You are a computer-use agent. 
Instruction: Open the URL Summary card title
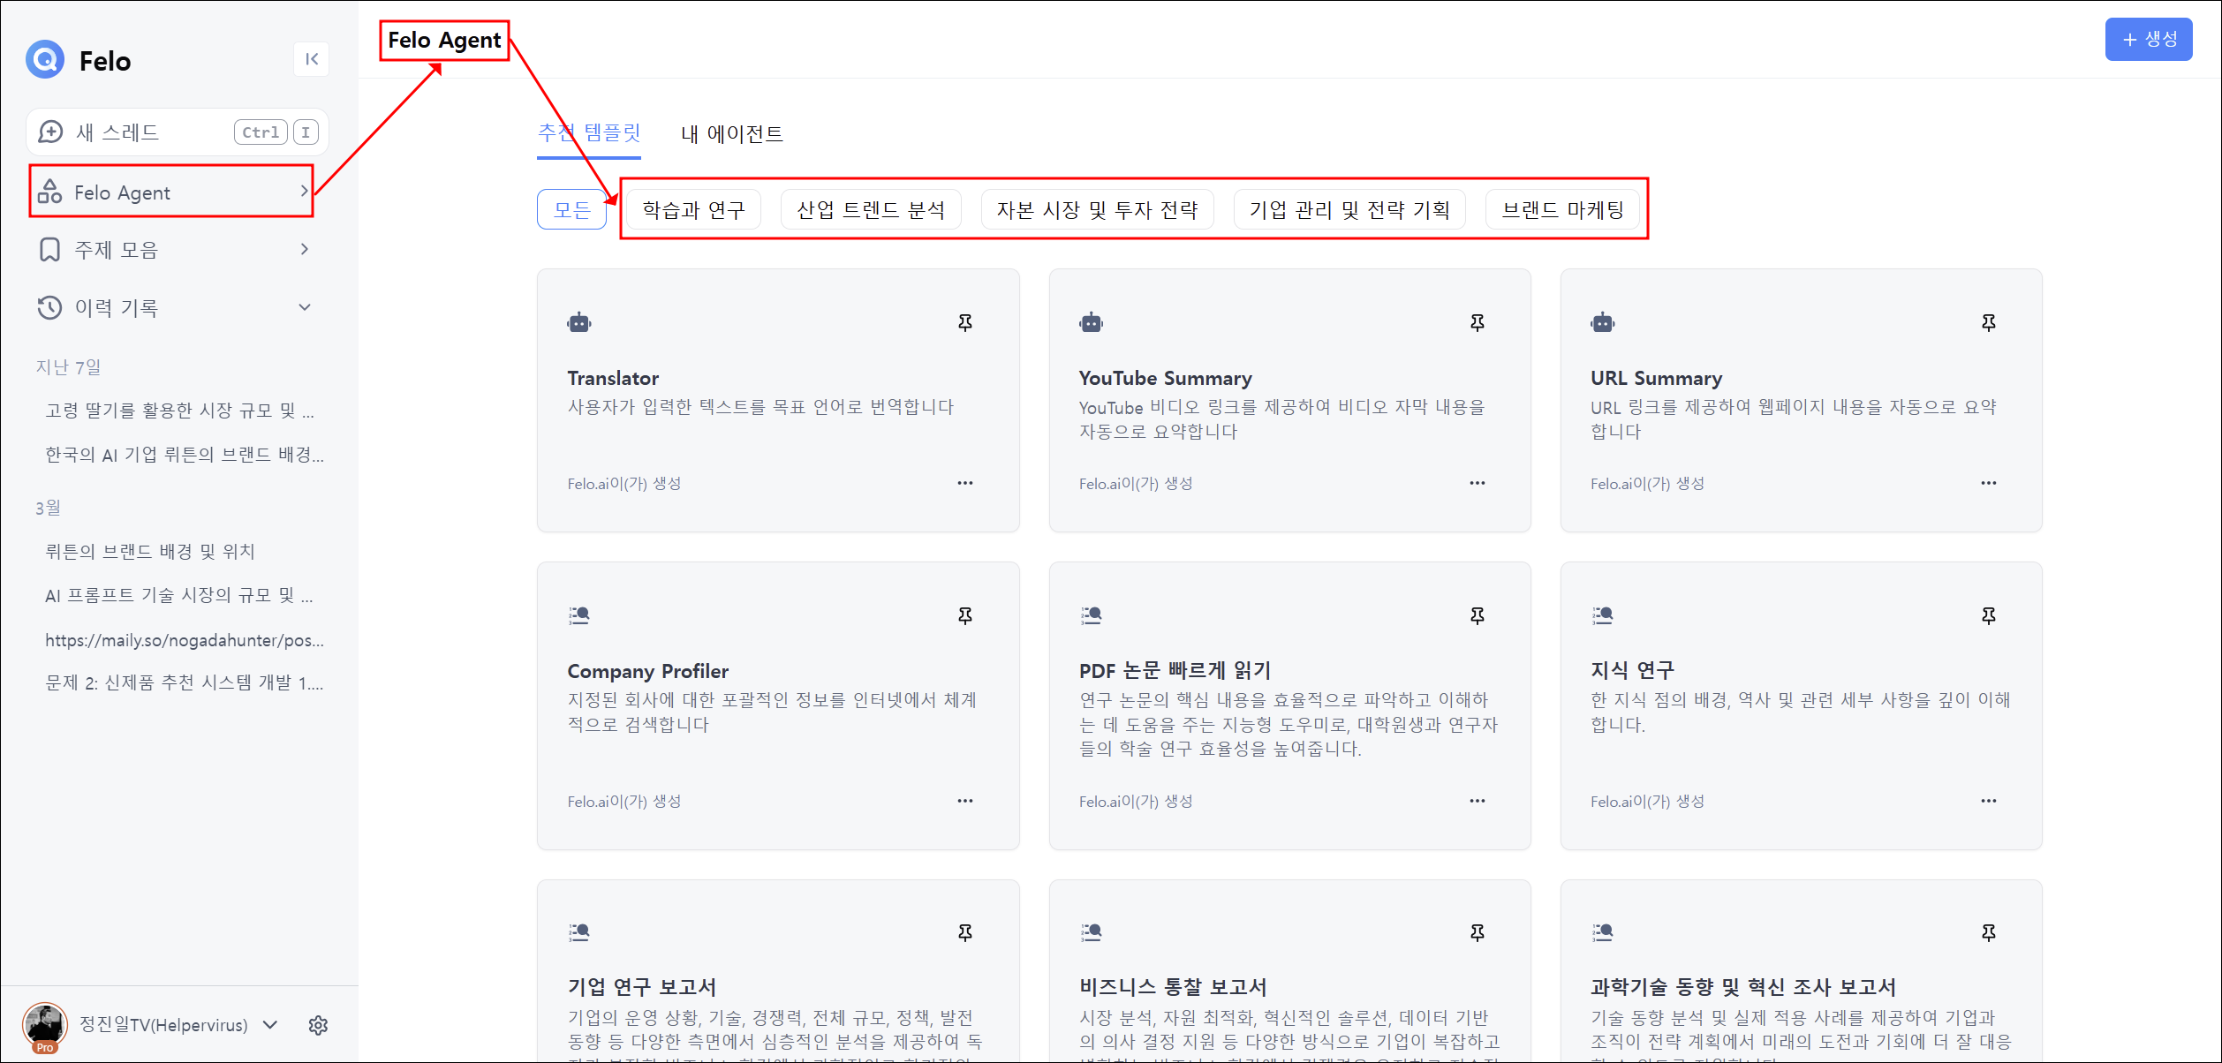coord(1657,378)
